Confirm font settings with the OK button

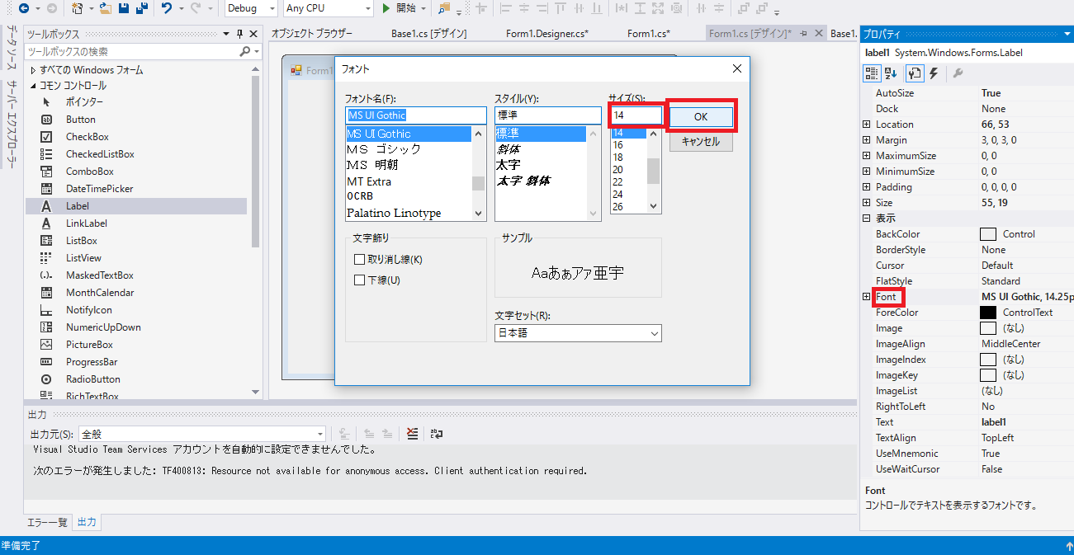[x=701, y=117]
